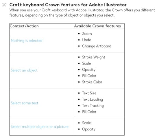Click the Text Size list entry

point(89,93)
